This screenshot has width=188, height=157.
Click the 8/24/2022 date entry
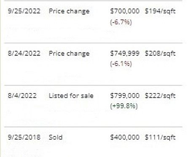point(24,53)
